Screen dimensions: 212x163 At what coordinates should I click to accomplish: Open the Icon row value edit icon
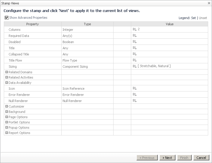point(134,89)
